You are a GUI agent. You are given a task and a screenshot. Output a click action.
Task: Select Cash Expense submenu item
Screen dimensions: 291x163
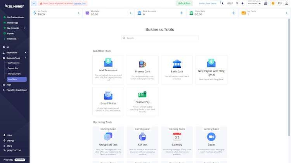pos(14,63)
